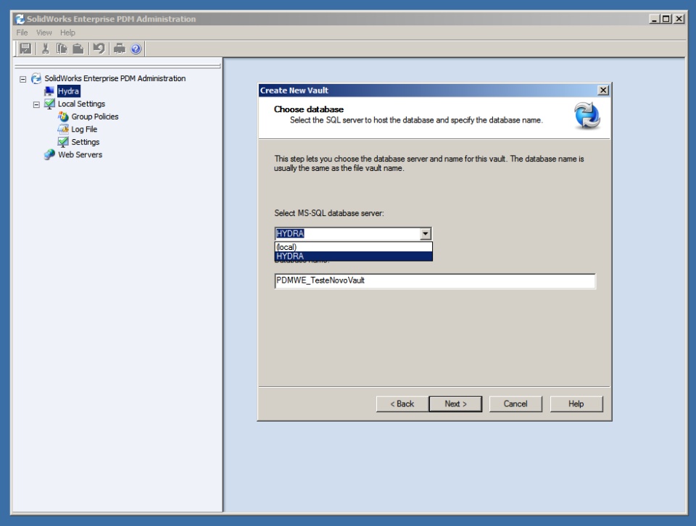Click the Settings checkmark icon
This screenshot has width=696, height=526.
pyautogui.click(x=63, y=142)
